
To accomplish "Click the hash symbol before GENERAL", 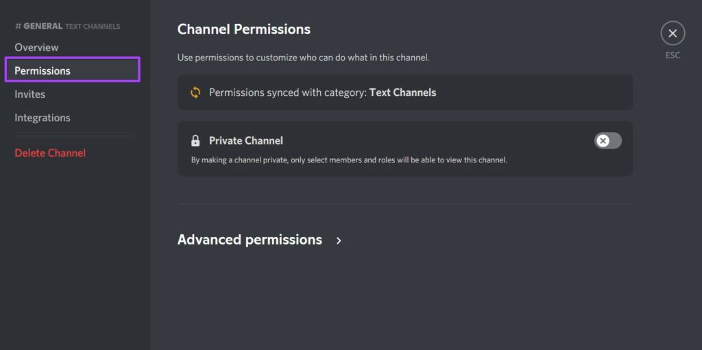I will tap(18, 26).
